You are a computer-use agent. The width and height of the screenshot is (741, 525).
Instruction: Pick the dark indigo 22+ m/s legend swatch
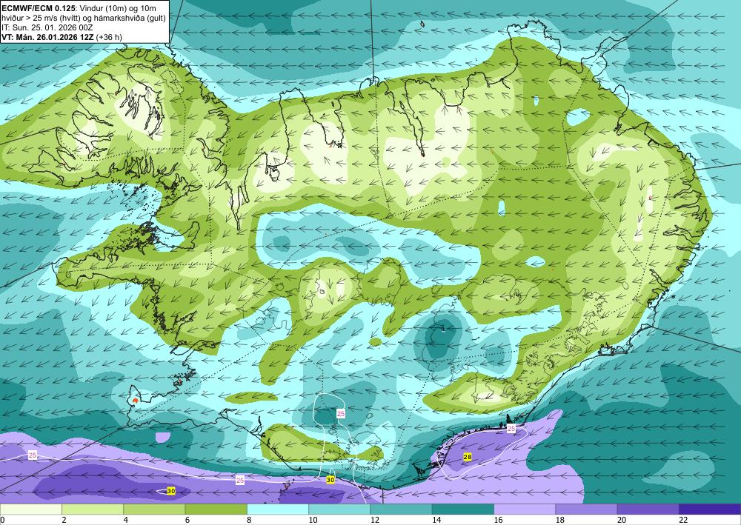point(710,509)
